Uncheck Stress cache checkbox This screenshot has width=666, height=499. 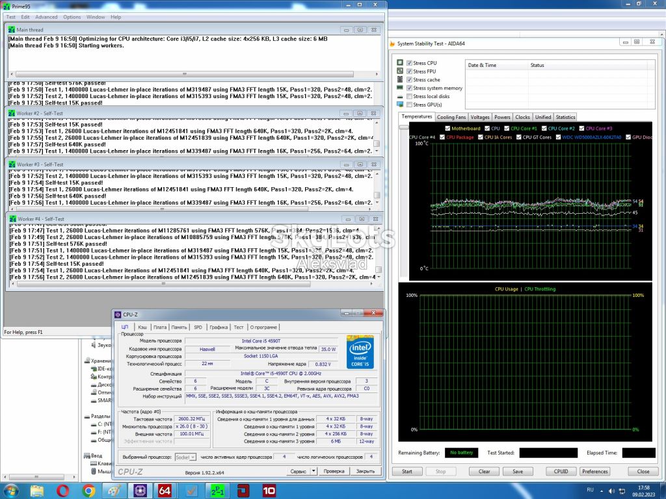click(410, 79)
